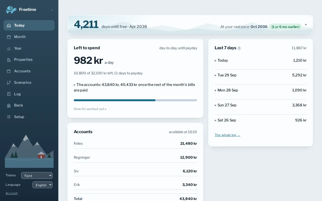Click the bar chart icon beside Year
Image resolution: width=322 pixels, height=201 pixels.
[9, 48]
